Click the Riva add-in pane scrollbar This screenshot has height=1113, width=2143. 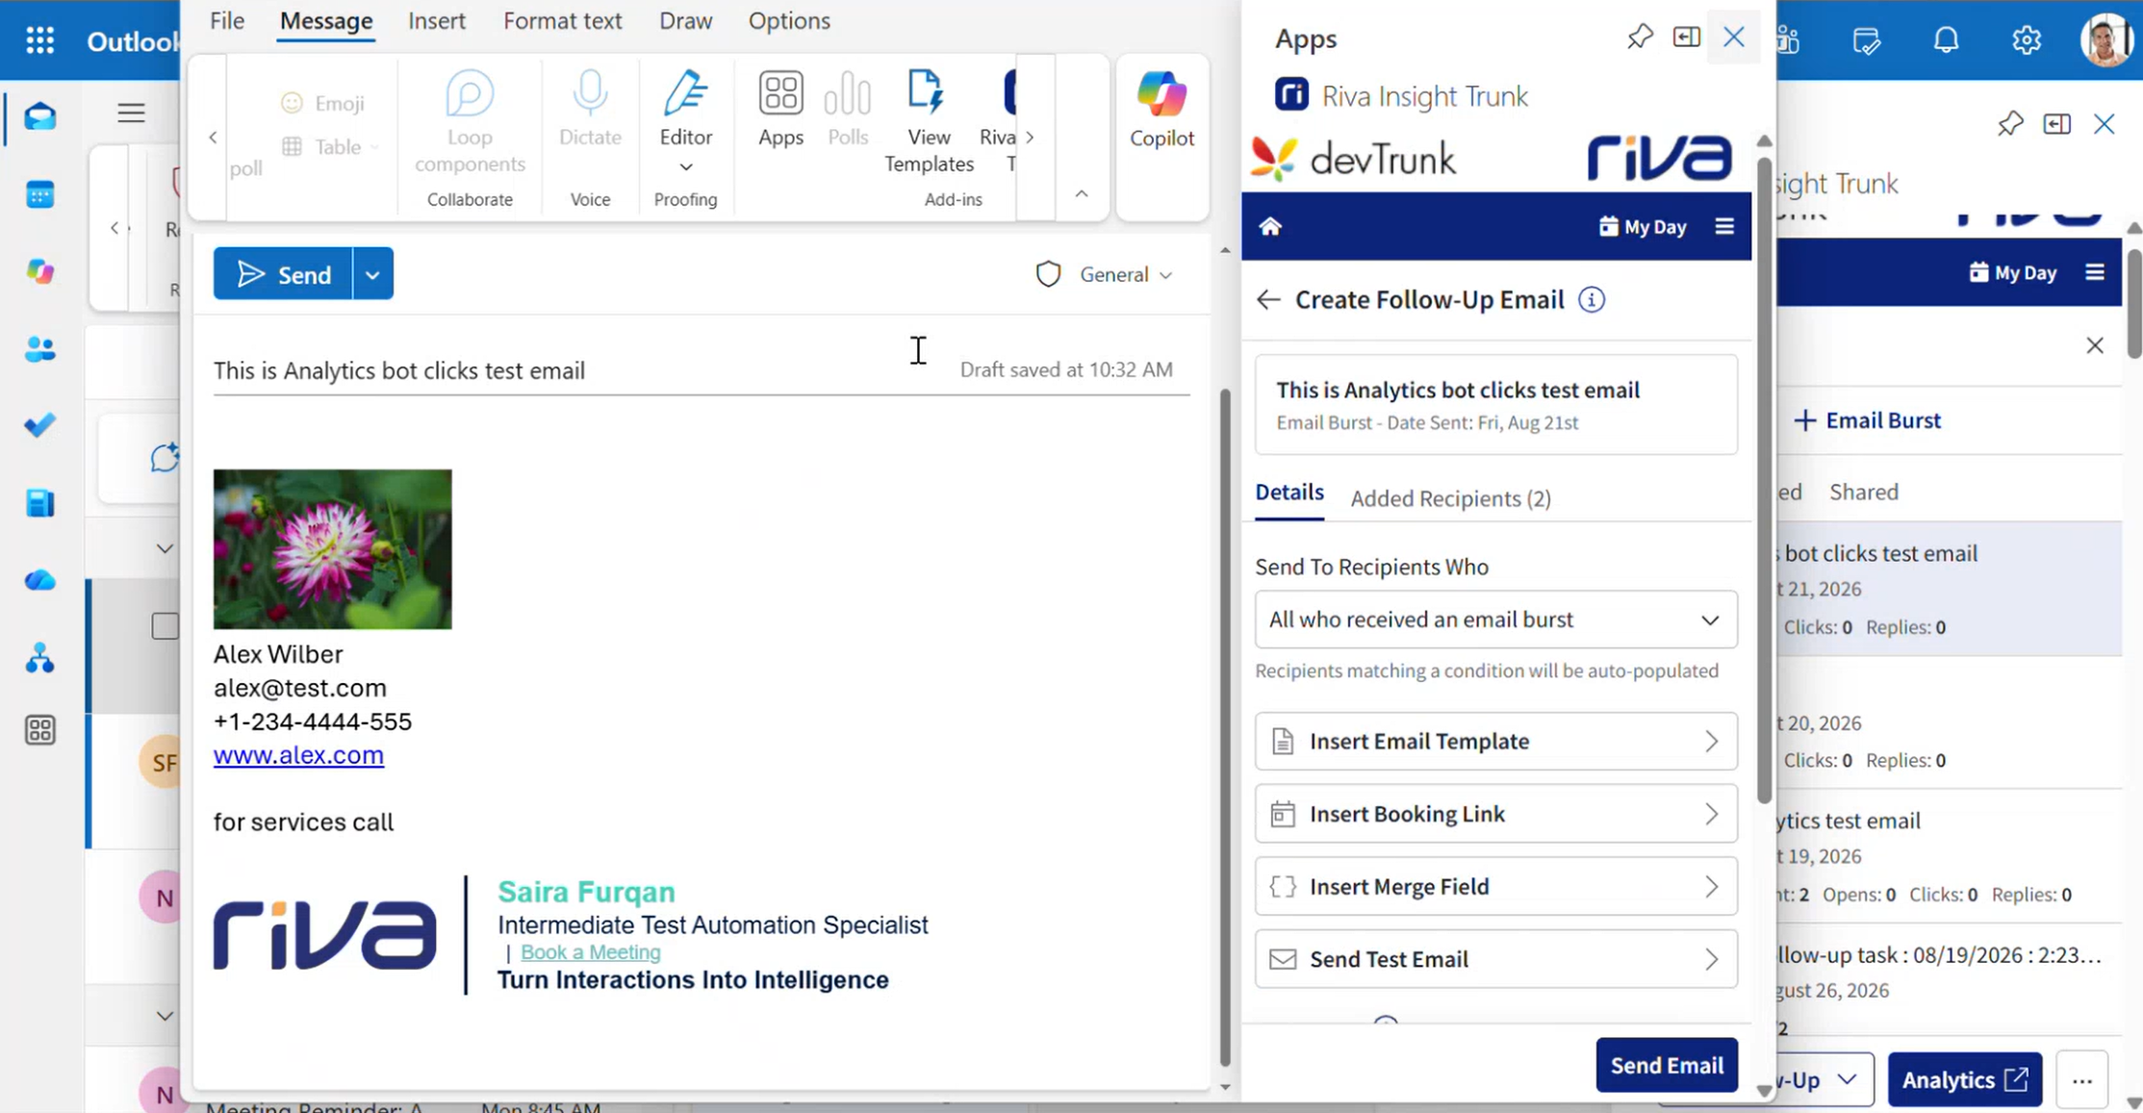tap(1763, 481)
